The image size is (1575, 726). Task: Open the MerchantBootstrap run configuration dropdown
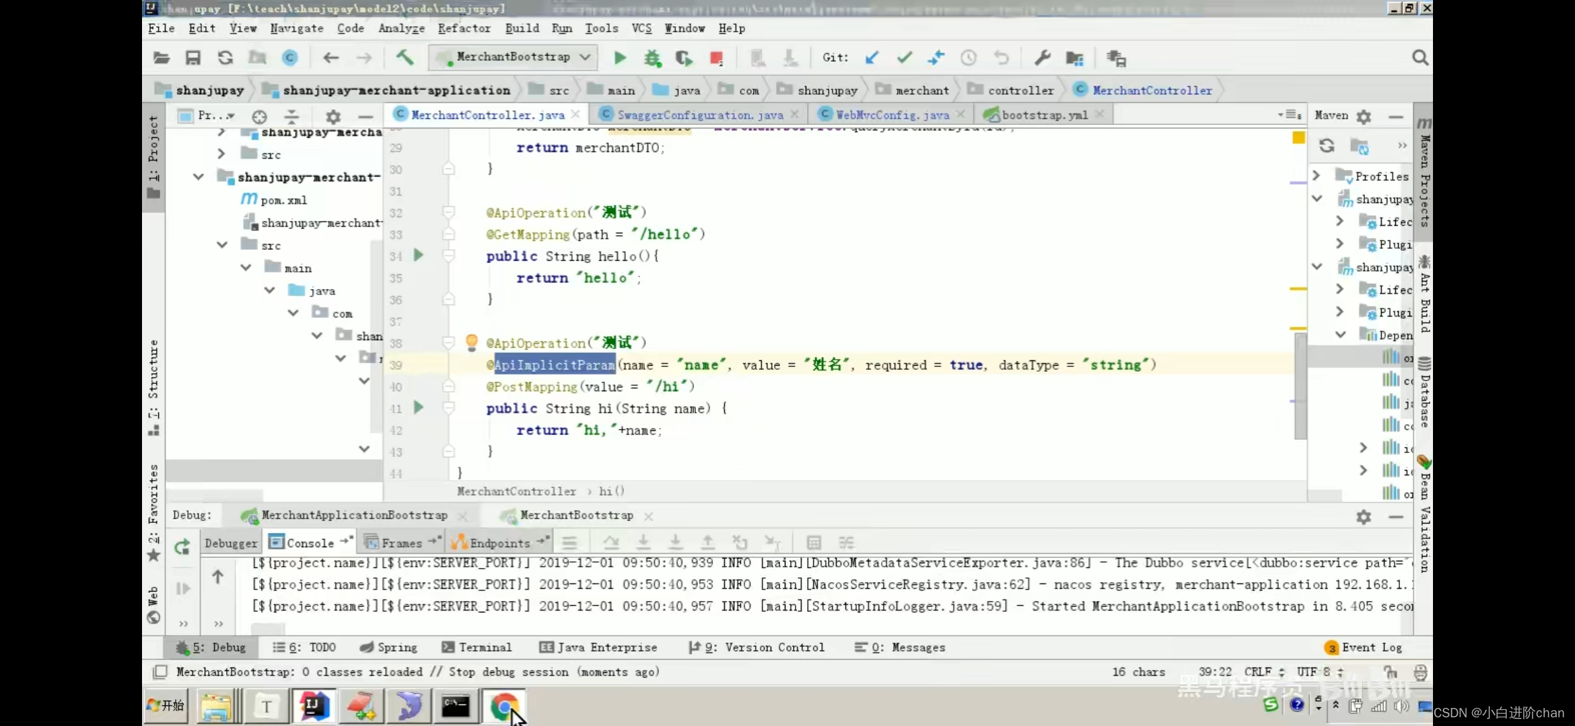(x=512, y=57)
